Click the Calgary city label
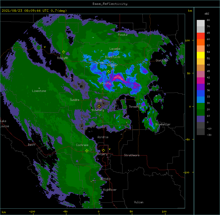220x215 pixels. tap(102, 154)
